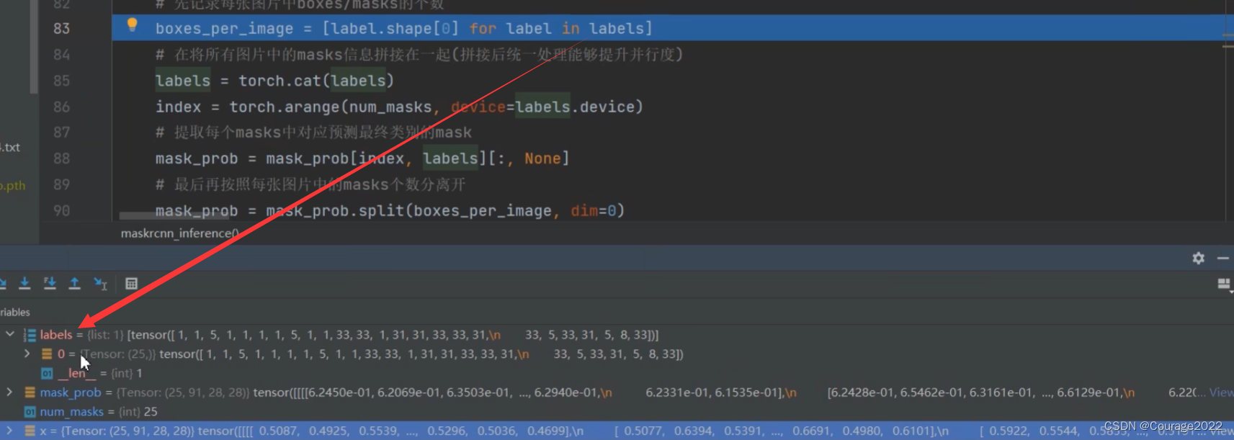Screen dimensions: 1234x440
Task: Expand the x tensor variable node
Action: (x=9, y=431)
